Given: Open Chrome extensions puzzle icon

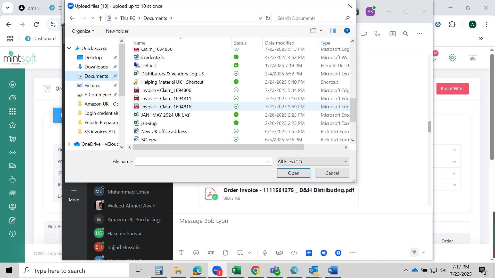Looking at the screenshot, I should 452,24.
